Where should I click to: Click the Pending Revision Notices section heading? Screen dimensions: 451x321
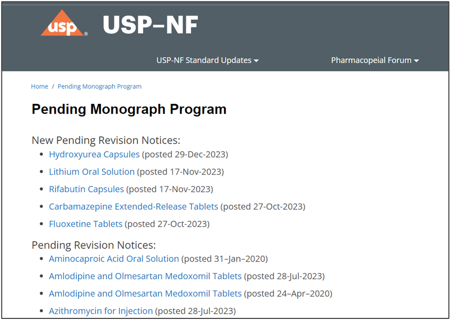pos(93,244)
